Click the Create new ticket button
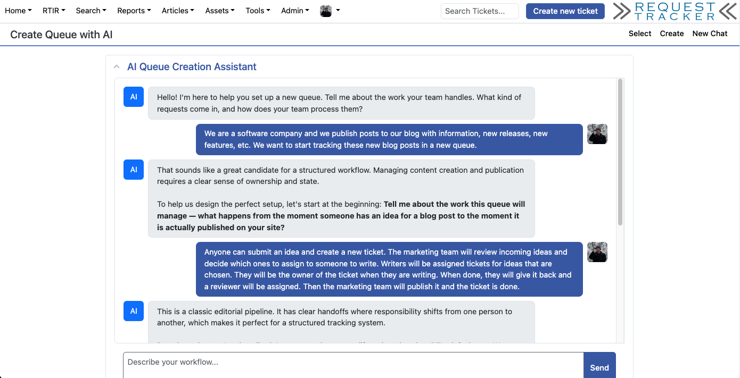 [x=565, y=11]
